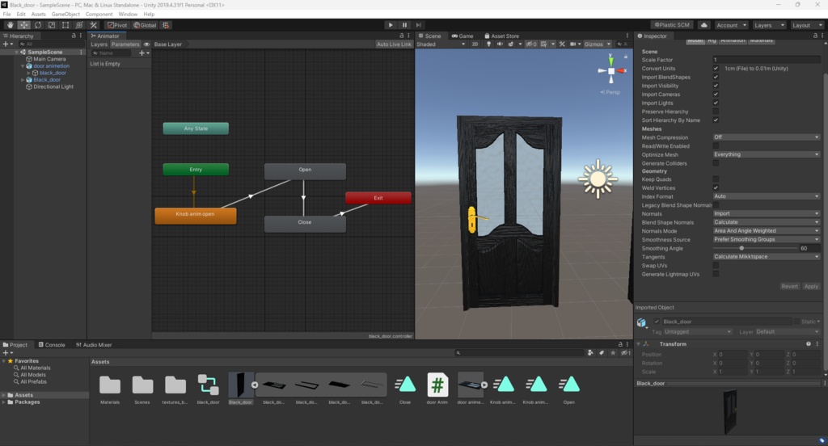Expand Black_door in Hierarchy
828x446 pixels.
point(23,80)
